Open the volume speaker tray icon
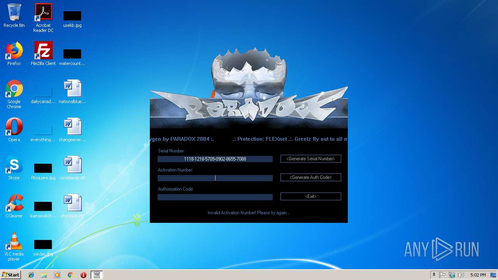The width and height of the screenshot is (498, 280). 461,275
